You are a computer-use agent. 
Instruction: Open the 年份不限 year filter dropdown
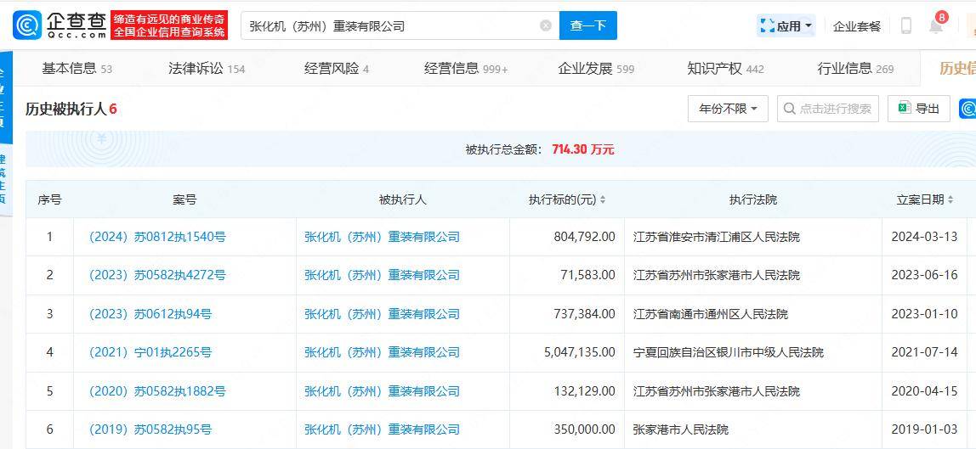tap(729, 109)
